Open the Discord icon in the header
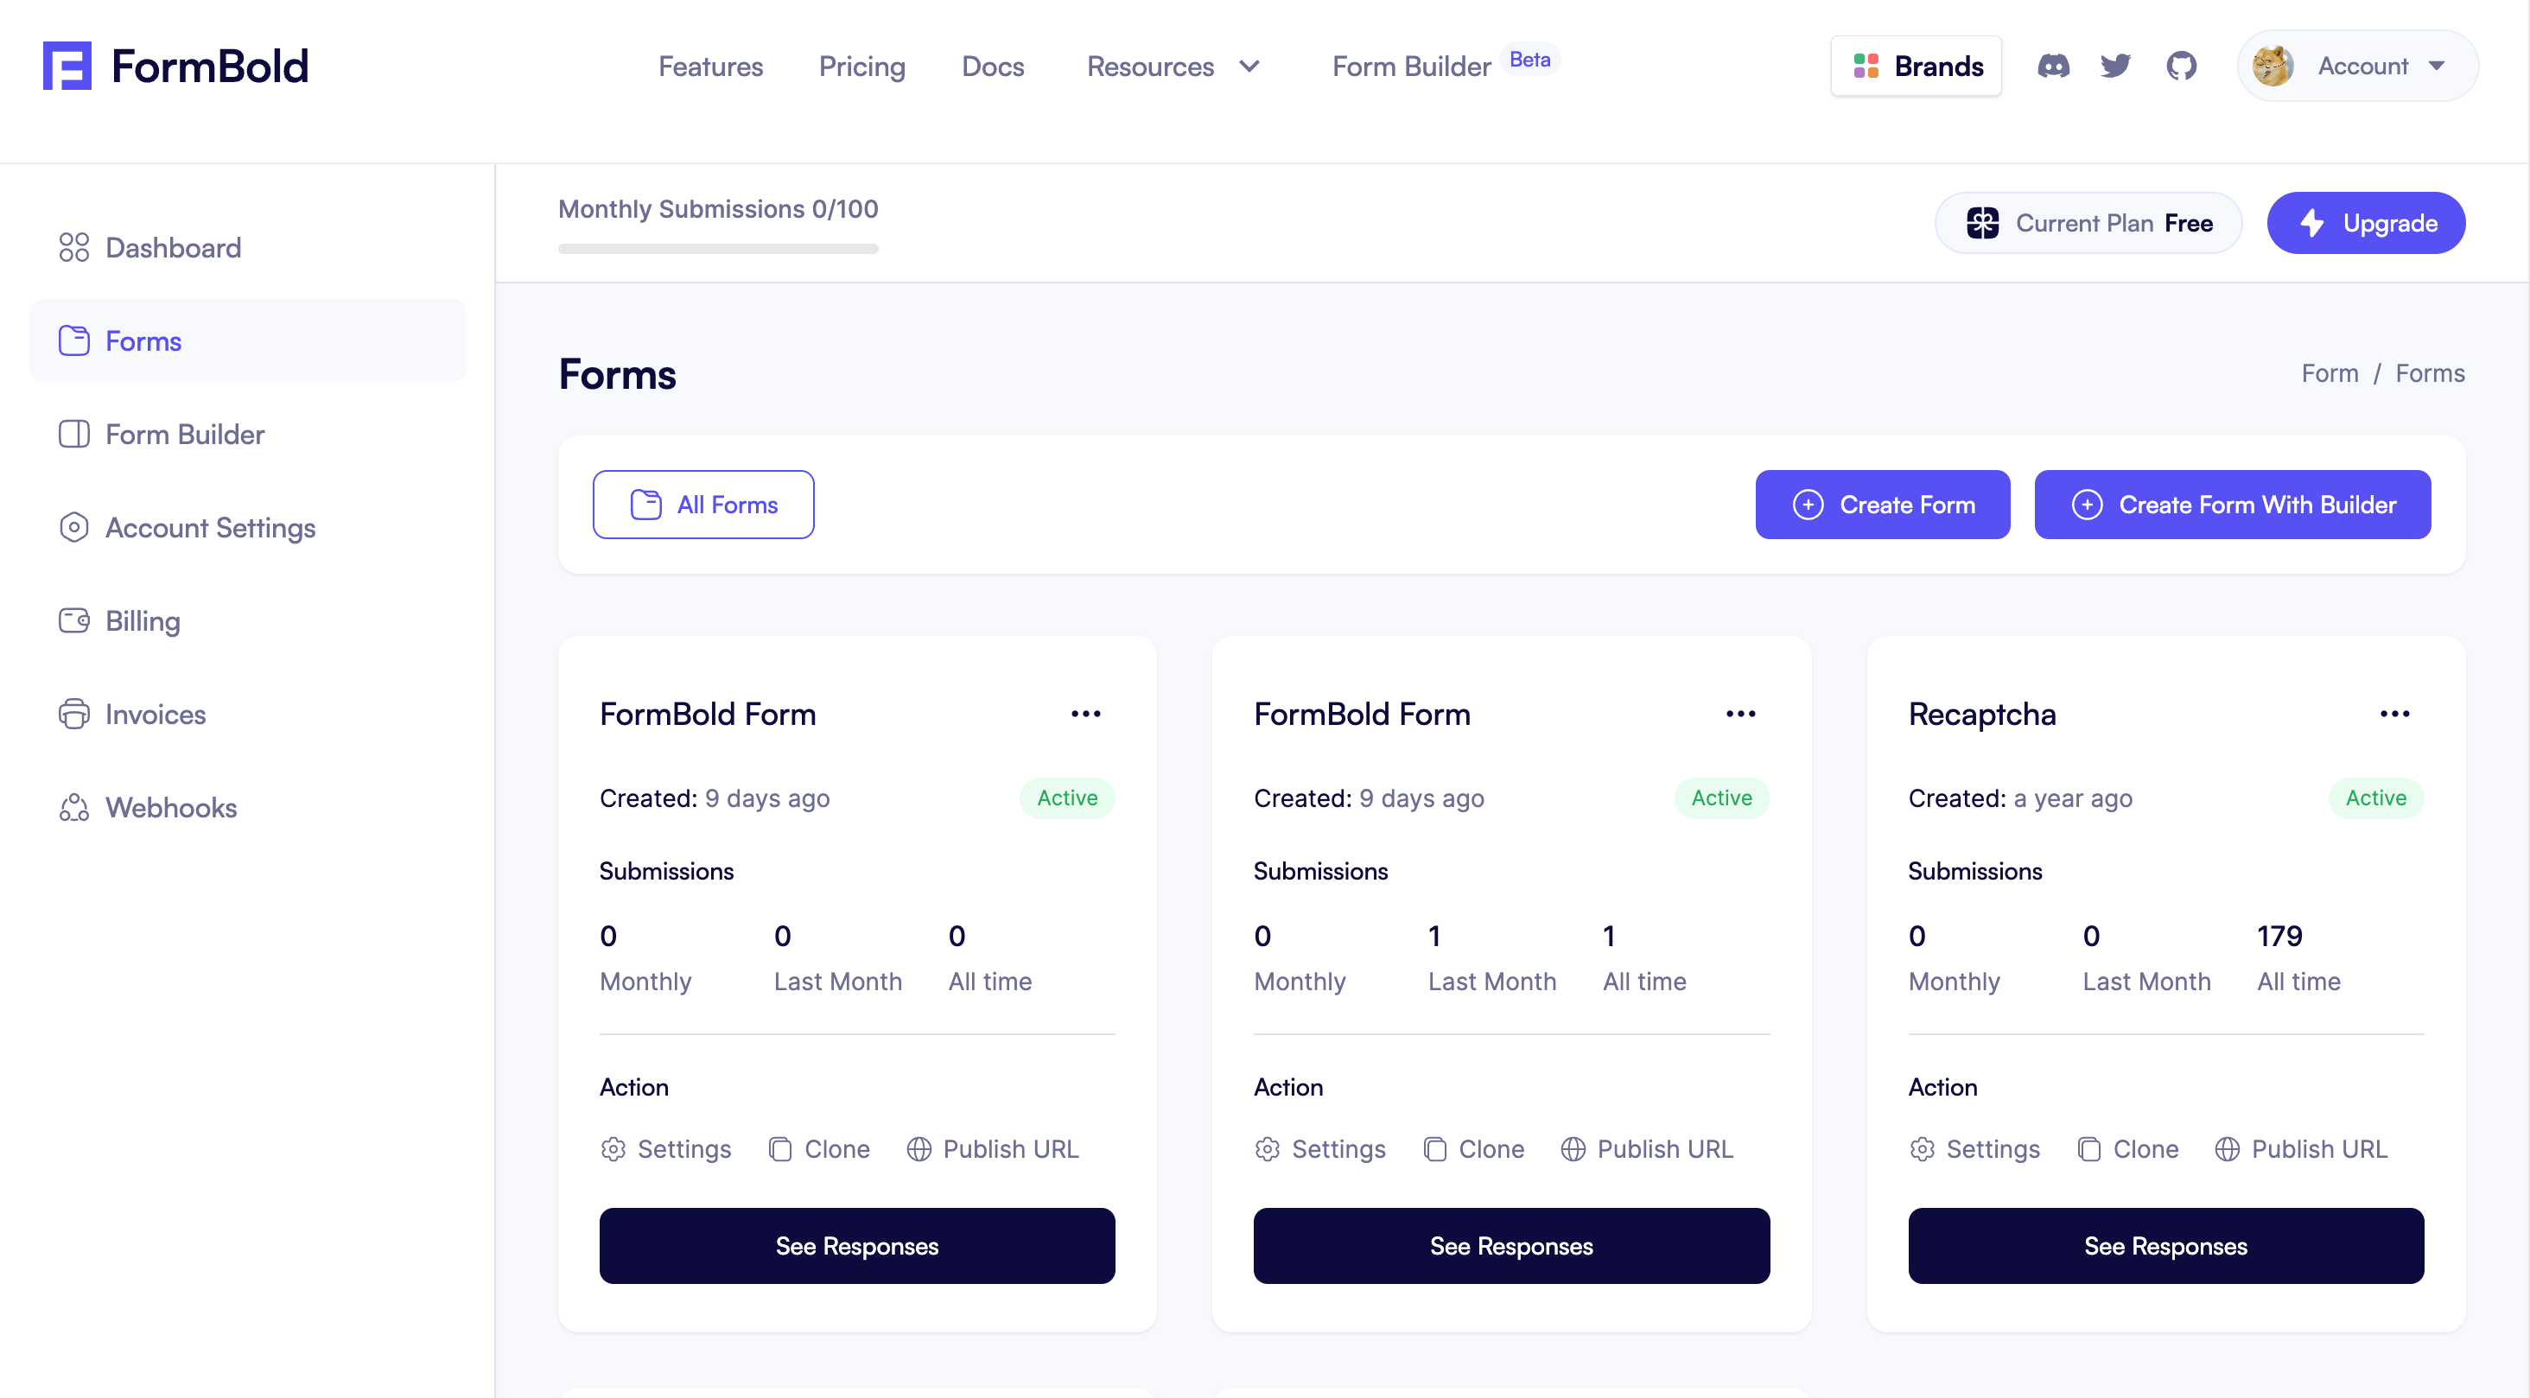 tap(2054, 66)
